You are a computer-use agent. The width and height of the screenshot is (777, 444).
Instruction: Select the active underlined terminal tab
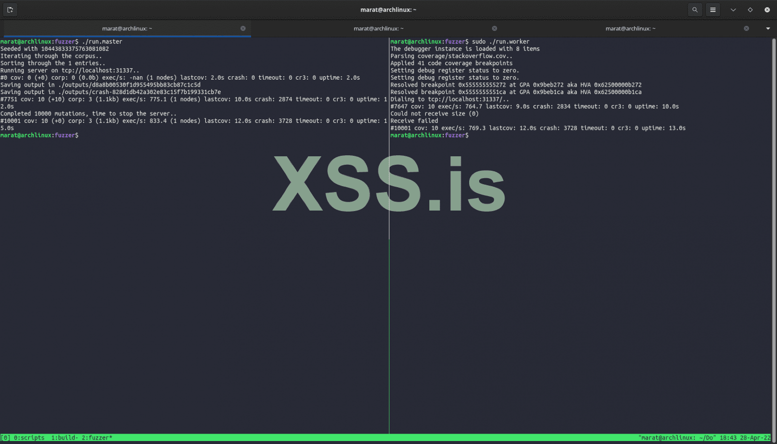click(x=127, y=28)
